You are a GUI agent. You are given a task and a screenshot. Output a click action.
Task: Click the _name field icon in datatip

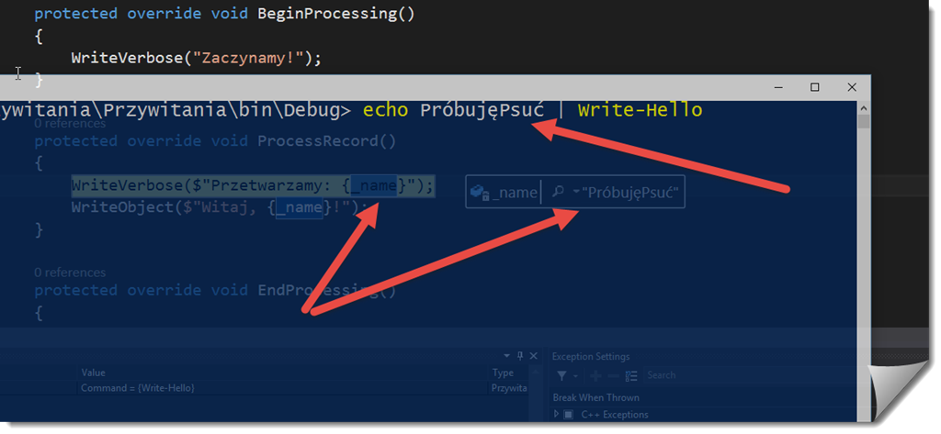tap(479, 193)
